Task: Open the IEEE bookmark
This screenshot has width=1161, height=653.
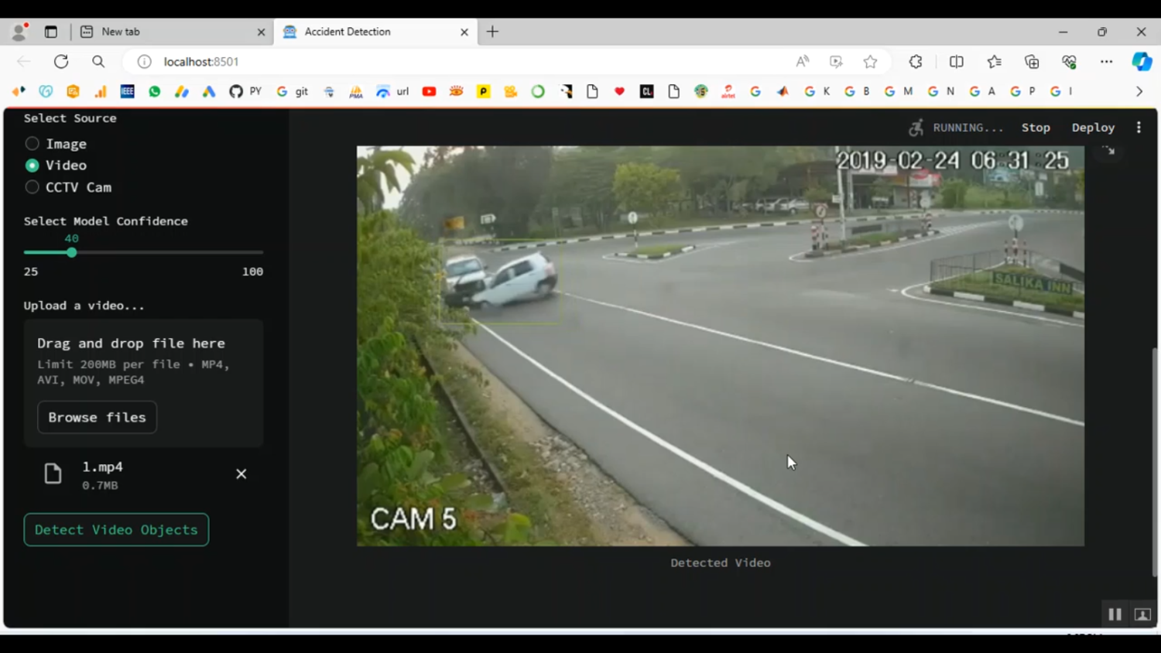Action: [128, 91]
